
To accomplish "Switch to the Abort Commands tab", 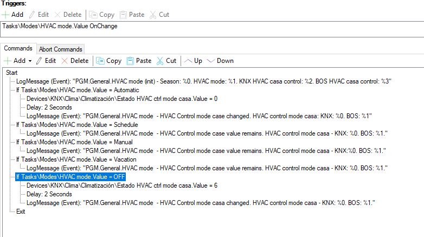I will (61, 49).
